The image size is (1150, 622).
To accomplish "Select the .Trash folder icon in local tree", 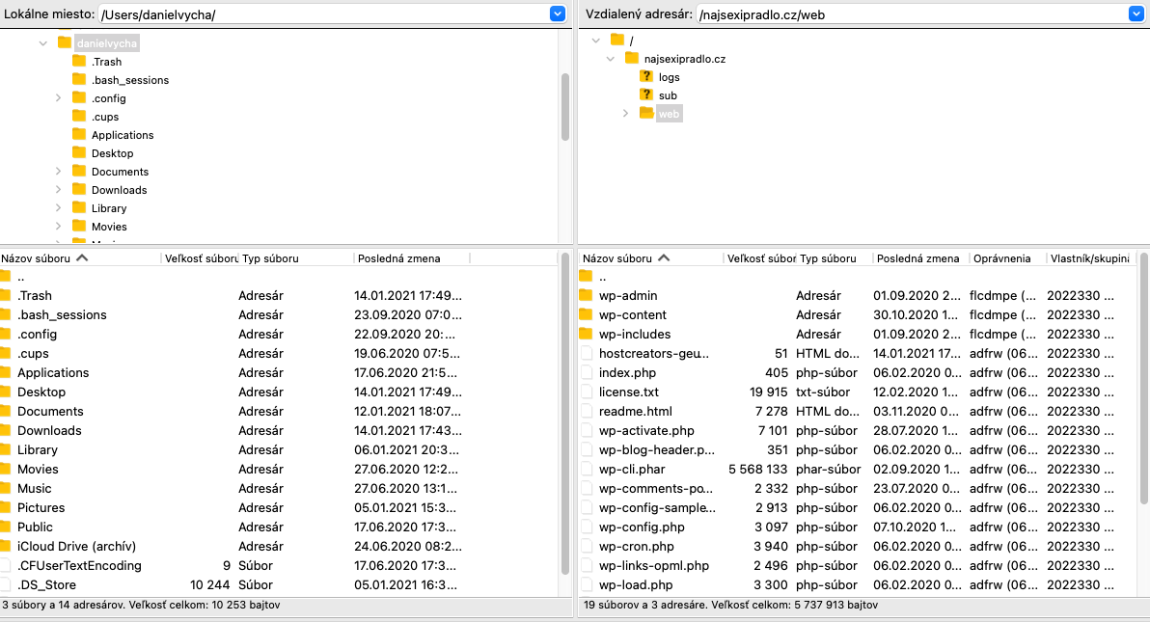I will click(x=79, y=61).
